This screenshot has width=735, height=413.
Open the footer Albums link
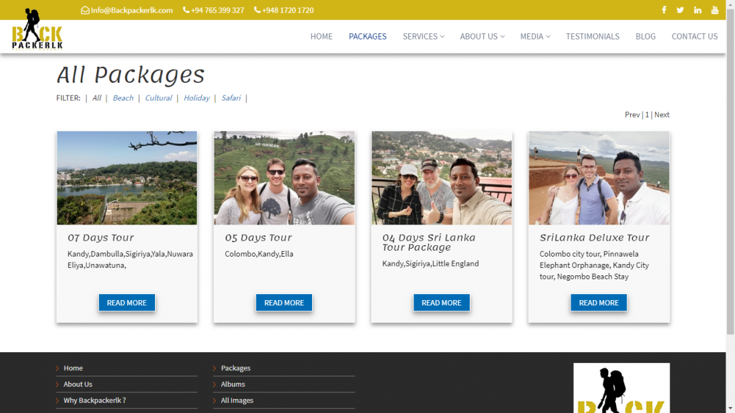point(233,384)
